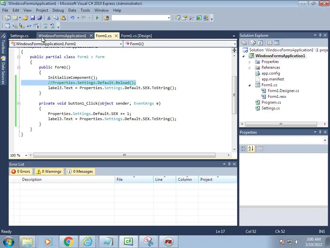Click View Code icon in Solution Explorer

click(270, 43)
